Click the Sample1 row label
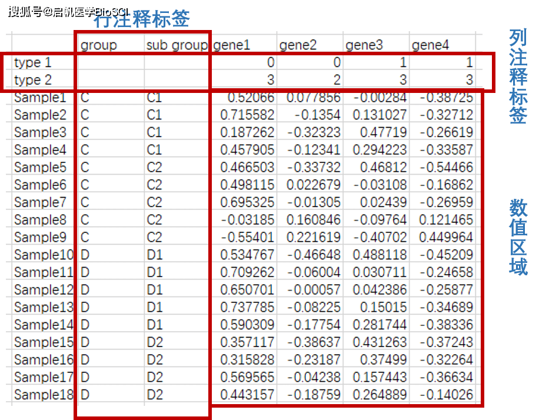539x420 pixels. point(40,98)
